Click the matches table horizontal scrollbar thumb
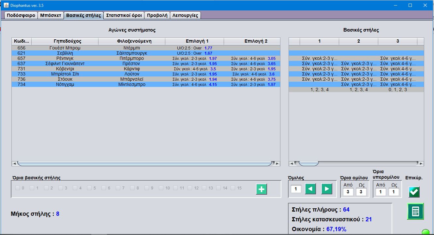The image size is (434, 235). click(x=144, y=163)
